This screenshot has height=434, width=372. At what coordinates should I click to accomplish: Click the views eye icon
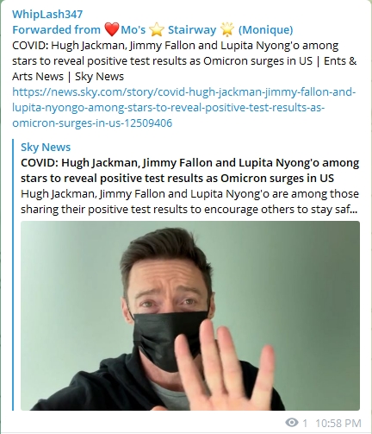pyautogui.click(x=292, y=423)
